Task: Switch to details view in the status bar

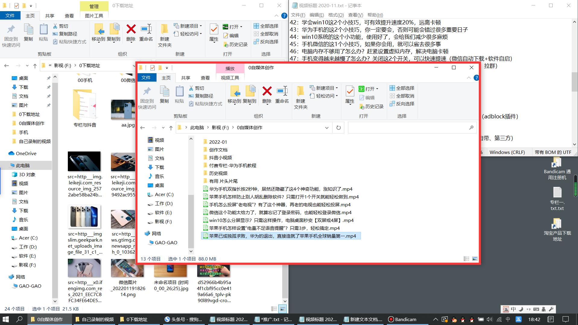Action: tap(466, 259)
